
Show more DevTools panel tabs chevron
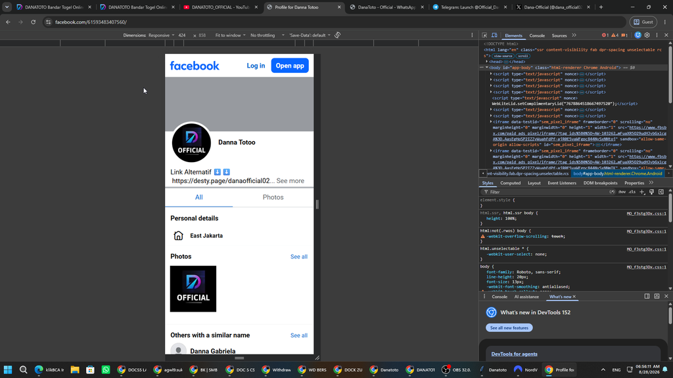[574, 35]
